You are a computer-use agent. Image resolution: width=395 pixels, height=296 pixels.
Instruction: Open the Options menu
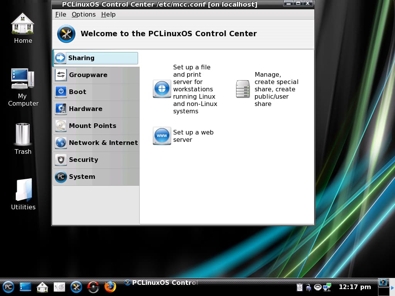pos(83,14)
